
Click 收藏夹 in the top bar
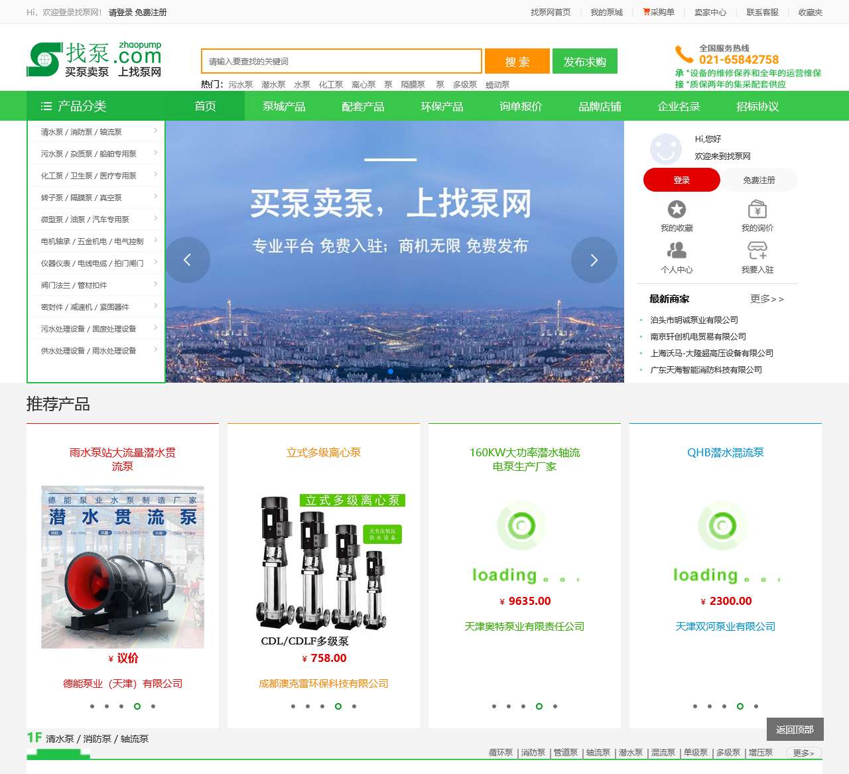pos(811,12)
